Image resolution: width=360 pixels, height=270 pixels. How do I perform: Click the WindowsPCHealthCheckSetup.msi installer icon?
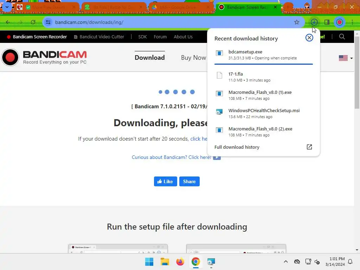[x=219, y=112]
